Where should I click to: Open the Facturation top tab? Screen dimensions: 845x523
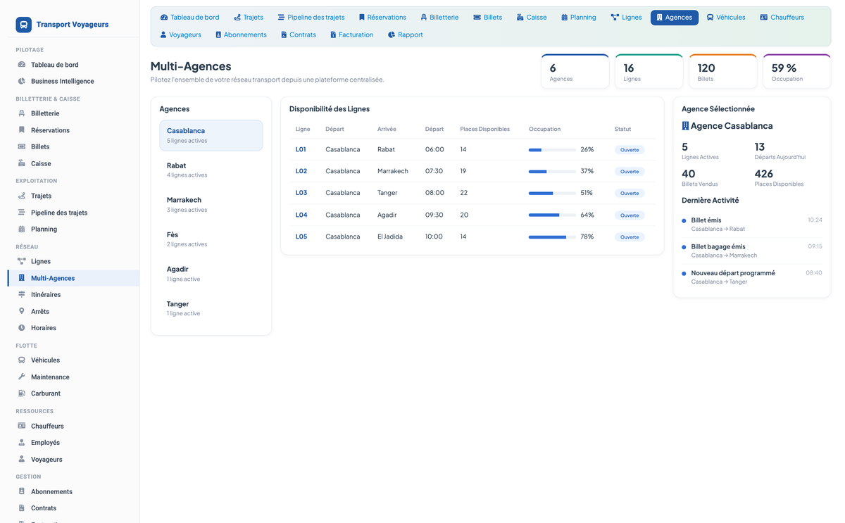point(351,34)
